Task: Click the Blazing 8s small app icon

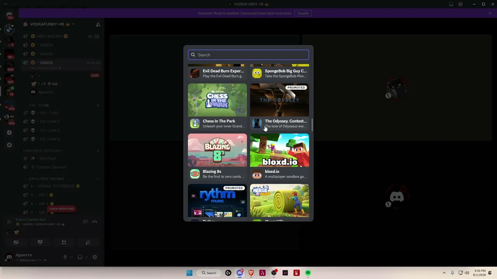Action: (x=195, y=174)
